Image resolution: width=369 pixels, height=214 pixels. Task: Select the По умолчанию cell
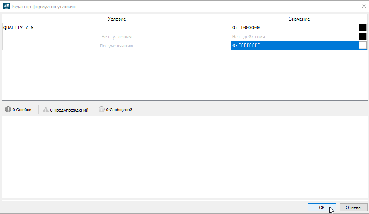click(x=116, y=46)
